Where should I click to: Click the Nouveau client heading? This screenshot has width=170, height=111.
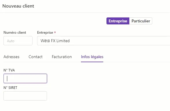(18, 6)
